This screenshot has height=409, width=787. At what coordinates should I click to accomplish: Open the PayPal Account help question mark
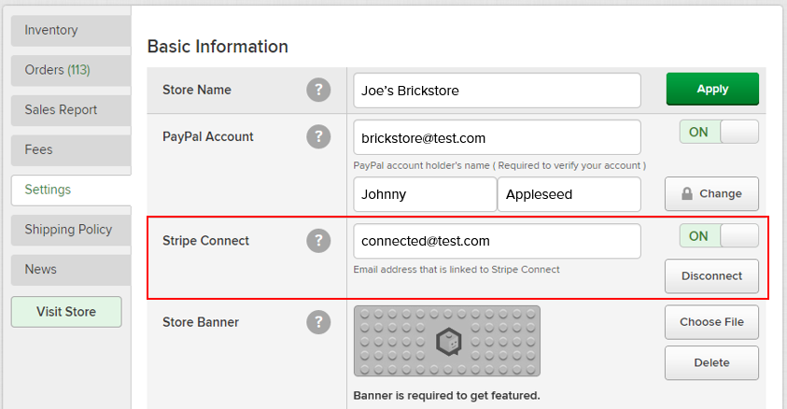[x=318, y=136]
